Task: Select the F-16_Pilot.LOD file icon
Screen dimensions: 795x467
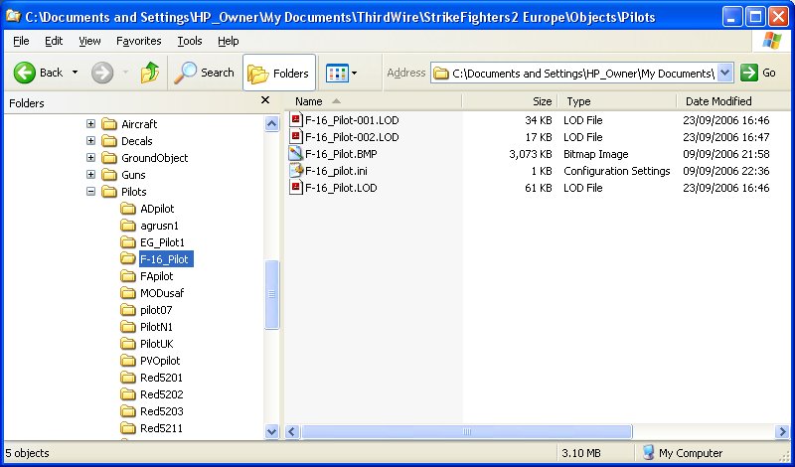Action: [x=295, y=187]
